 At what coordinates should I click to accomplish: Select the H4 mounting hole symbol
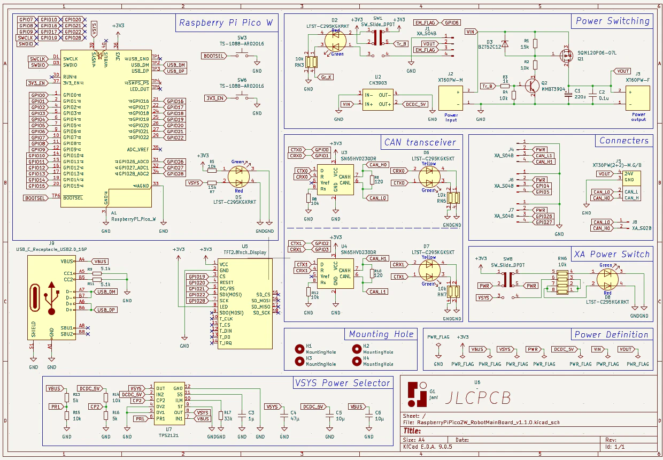(x=356, y=361)
